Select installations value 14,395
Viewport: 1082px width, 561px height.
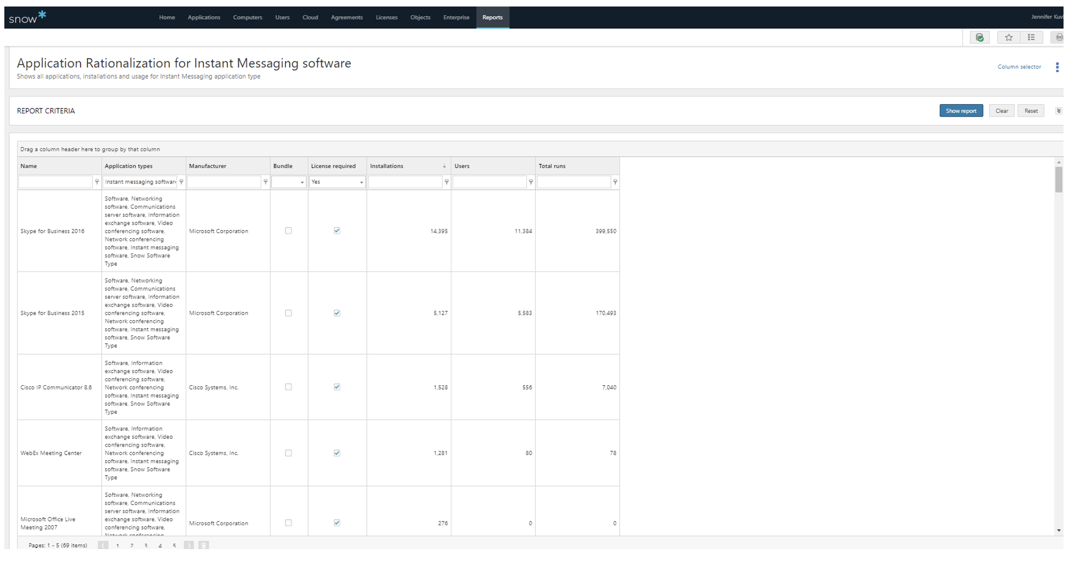coord(439,231)
